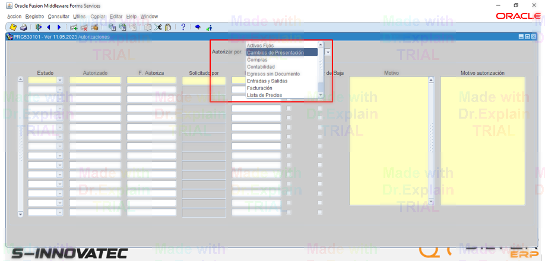Expand the Autorizar por dropdown arrow

[328, 53]
